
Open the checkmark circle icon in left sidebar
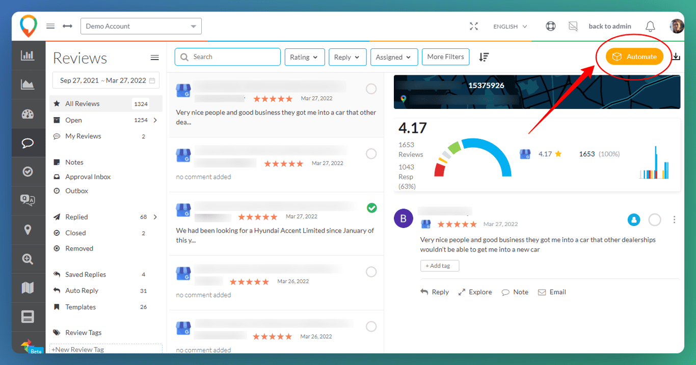(28, 172)
